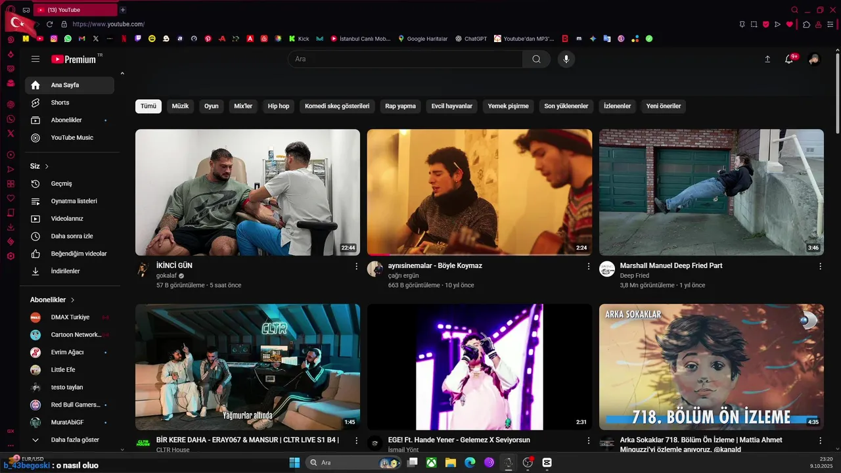This screenshot has height=473, width=841.
Task: Play the Arka Sokaklar 718 thumbnail
Action: click(x=712, y=367)
